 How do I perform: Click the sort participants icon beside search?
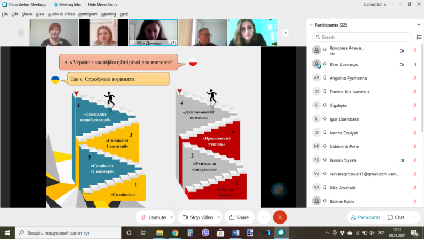tap(419, 37)
